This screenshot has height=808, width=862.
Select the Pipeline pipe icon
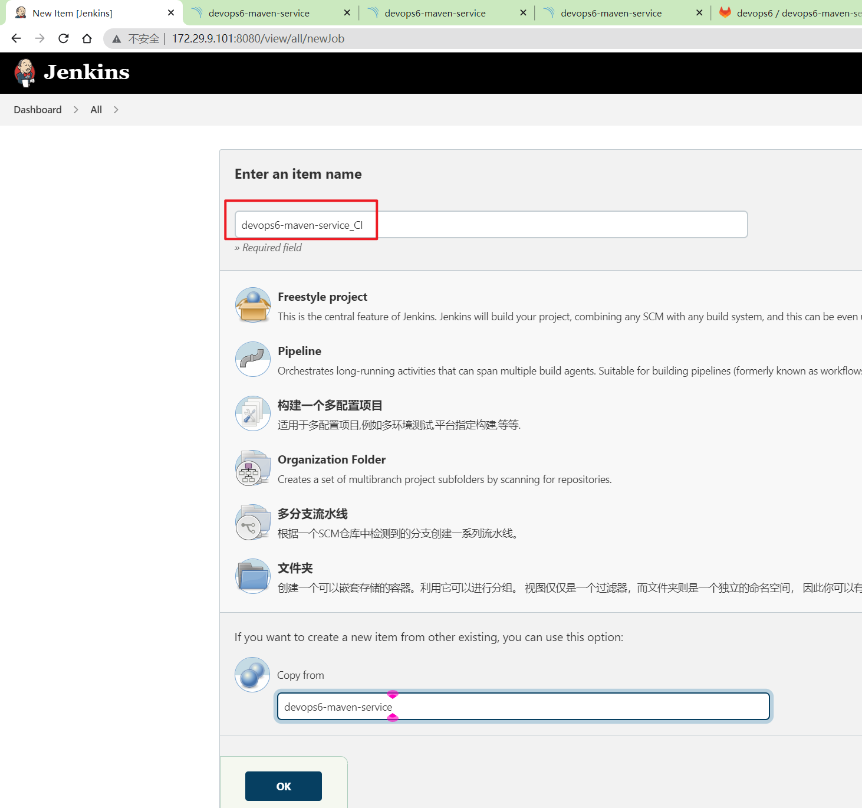pyautogui.click(x=253, y=359)
